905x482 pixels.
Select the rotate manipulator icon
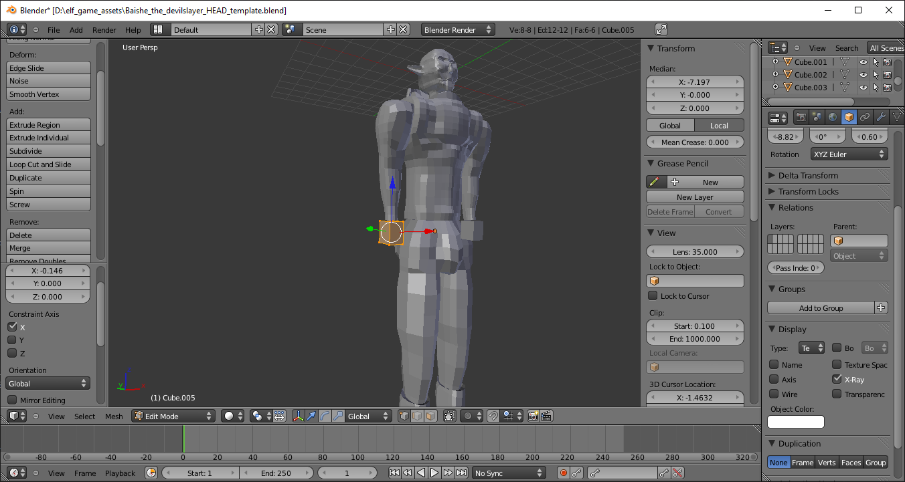325,416
